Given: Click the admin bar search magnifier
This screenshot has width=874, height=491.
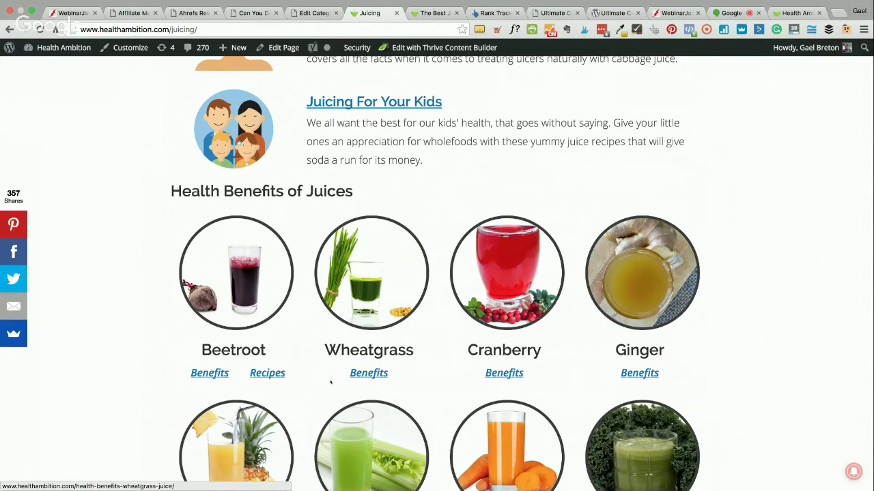Looking at the screenshot, I should point(864,48).
